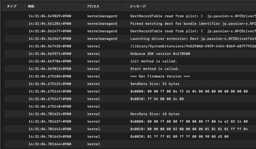
Task: Sort logs by the 時刻 column header
Action: point(31,6)
